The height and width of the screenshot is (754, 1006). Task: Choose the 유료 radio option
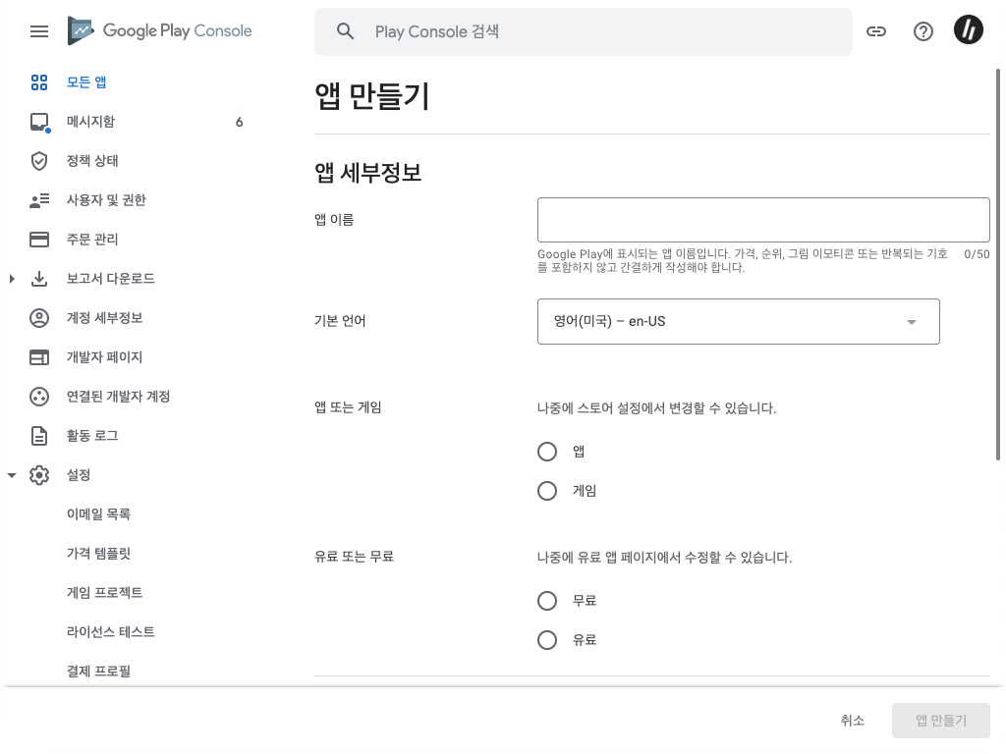pyautogui.click(x=546, y=640)
